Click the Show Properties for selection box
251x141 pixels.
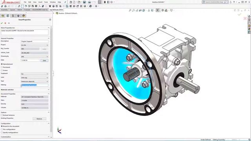(x=24, y=32)
